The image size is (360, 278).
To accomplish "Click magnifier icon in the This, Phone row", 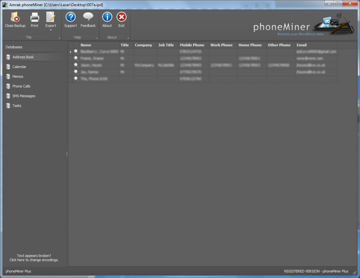I will (x=76, y=79).
